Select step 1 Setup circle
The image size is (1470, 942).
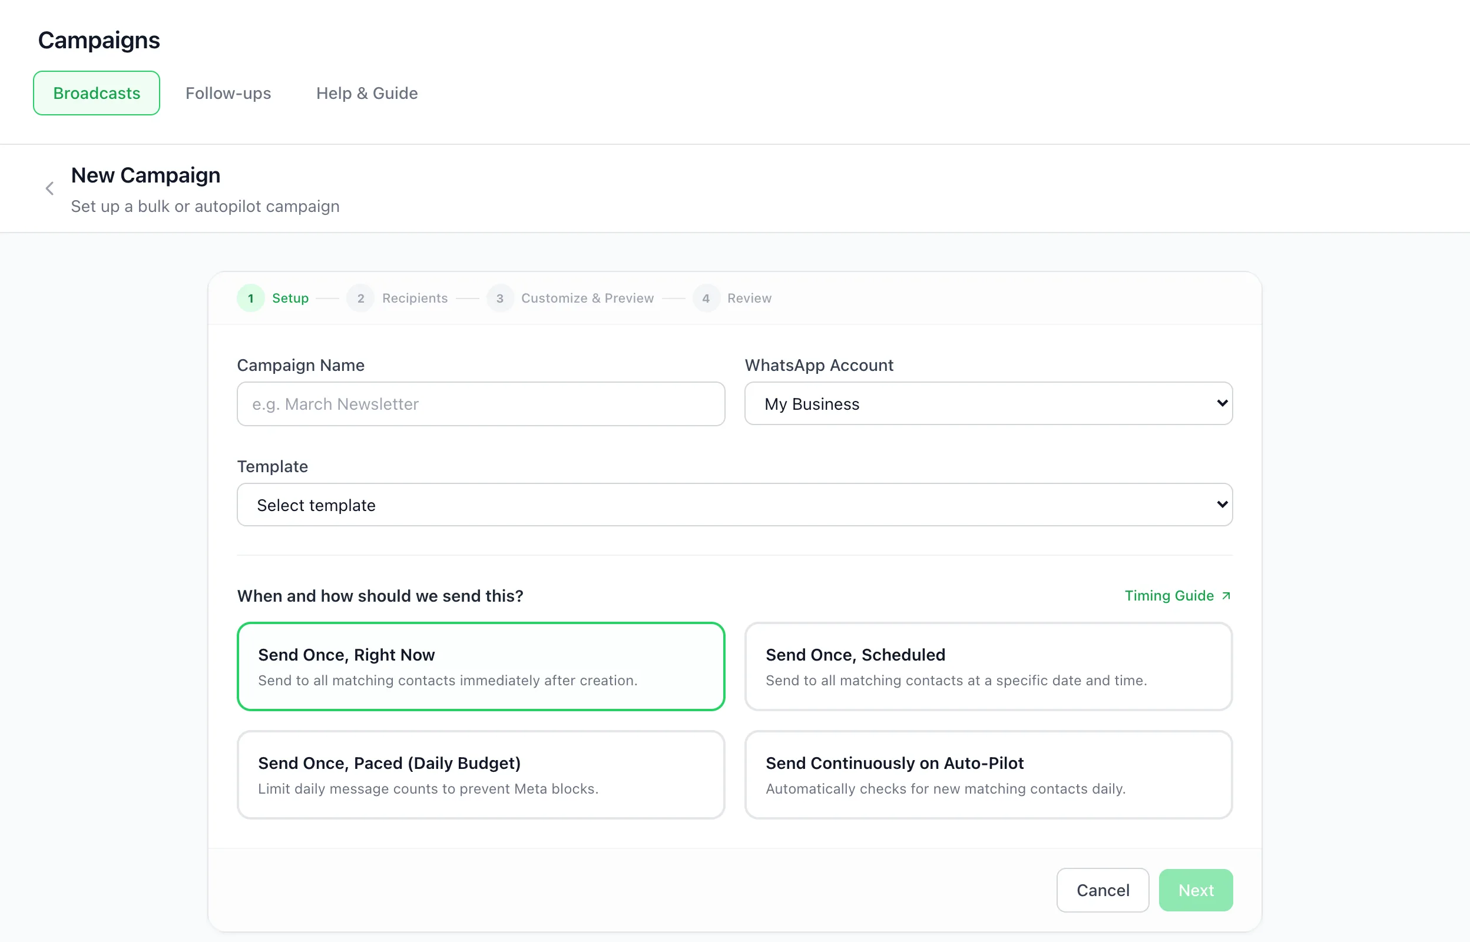(251, 298)
